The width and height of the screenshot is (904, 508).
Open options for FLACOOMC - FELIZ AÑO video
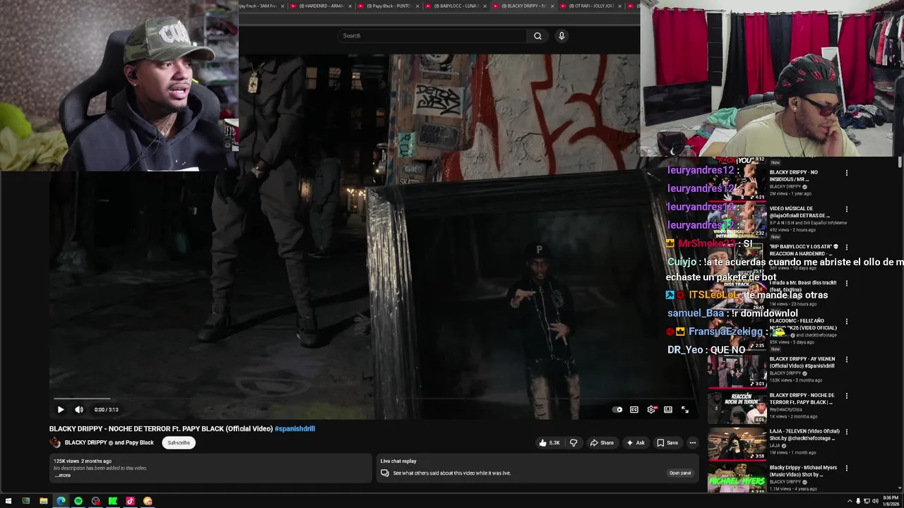[x=846, y=322]
